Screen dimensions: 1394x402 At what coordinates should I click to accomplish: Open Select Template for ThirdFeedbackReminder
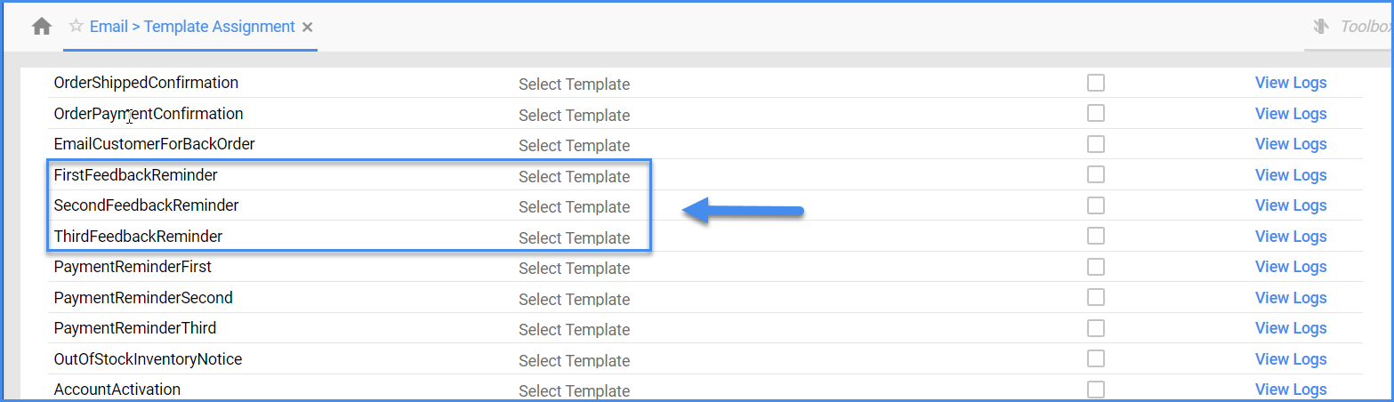[574, 238]
